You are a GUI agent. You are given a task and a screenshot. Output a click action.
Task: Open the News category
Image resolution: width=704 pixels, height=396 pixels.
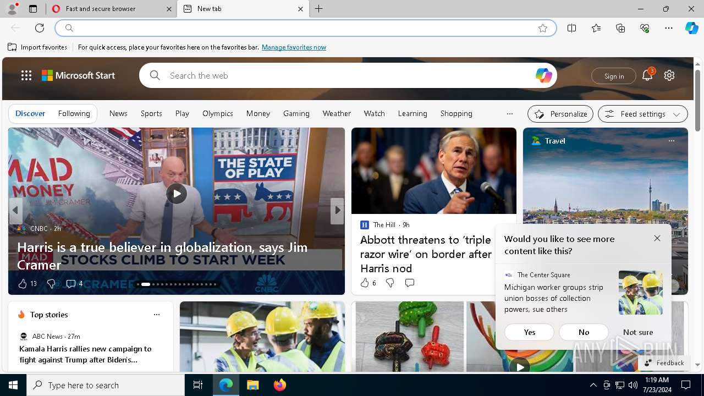pos(118,113)
